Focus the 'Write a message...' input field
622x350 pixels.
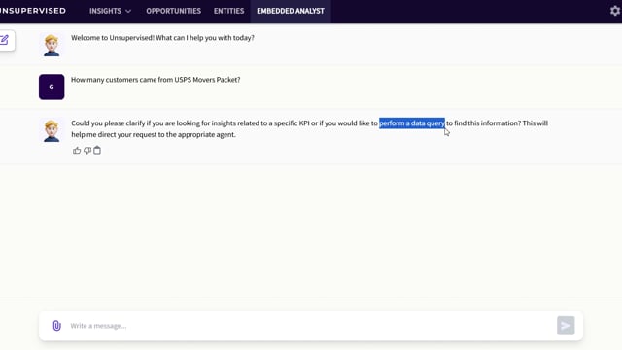coord(311,326)
